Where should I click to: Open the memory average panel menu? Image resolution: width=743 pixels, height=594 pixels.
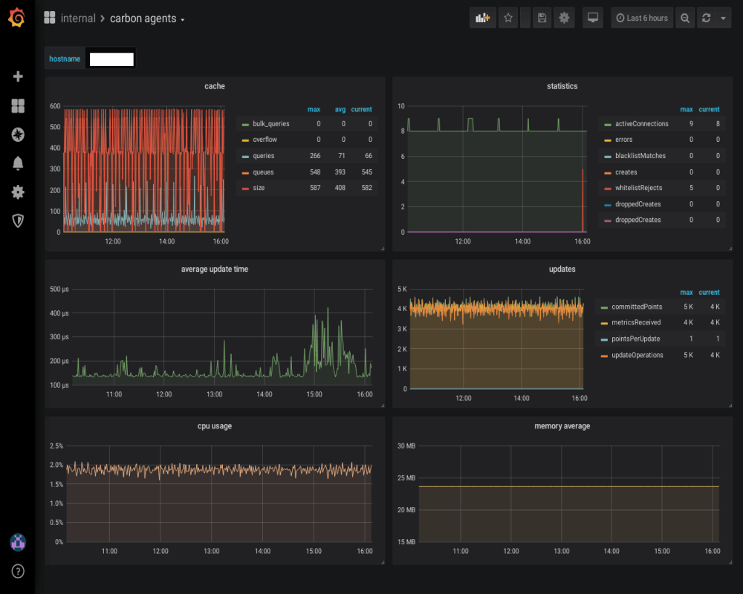pos(562,425)
